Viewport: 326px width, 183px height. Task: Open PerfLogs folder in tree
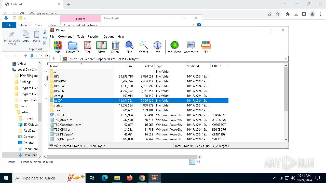(25, 82)
